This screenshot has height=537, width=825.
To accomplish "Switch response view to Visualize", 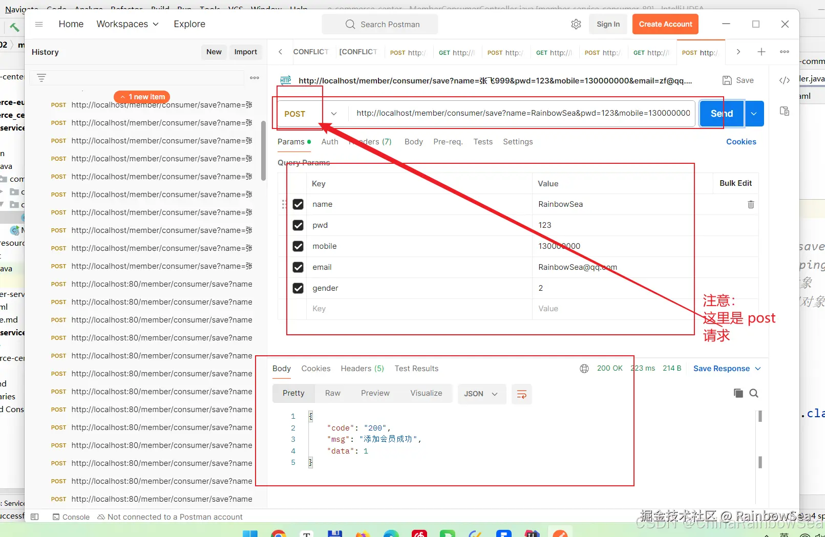I will pos(426,393).
